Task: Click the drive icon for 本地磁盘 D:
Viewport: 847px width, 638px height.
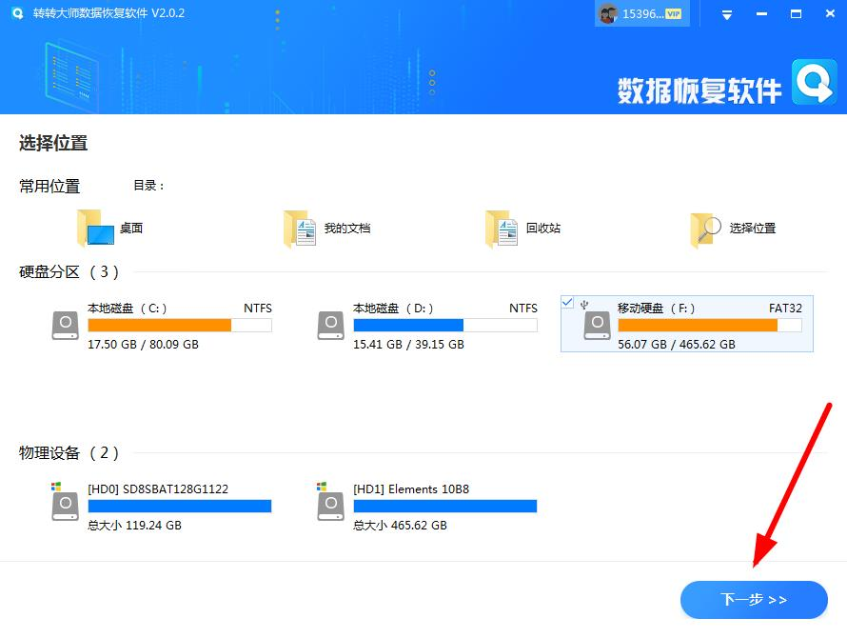Action: pyautogui.click(x=330, y=325)
